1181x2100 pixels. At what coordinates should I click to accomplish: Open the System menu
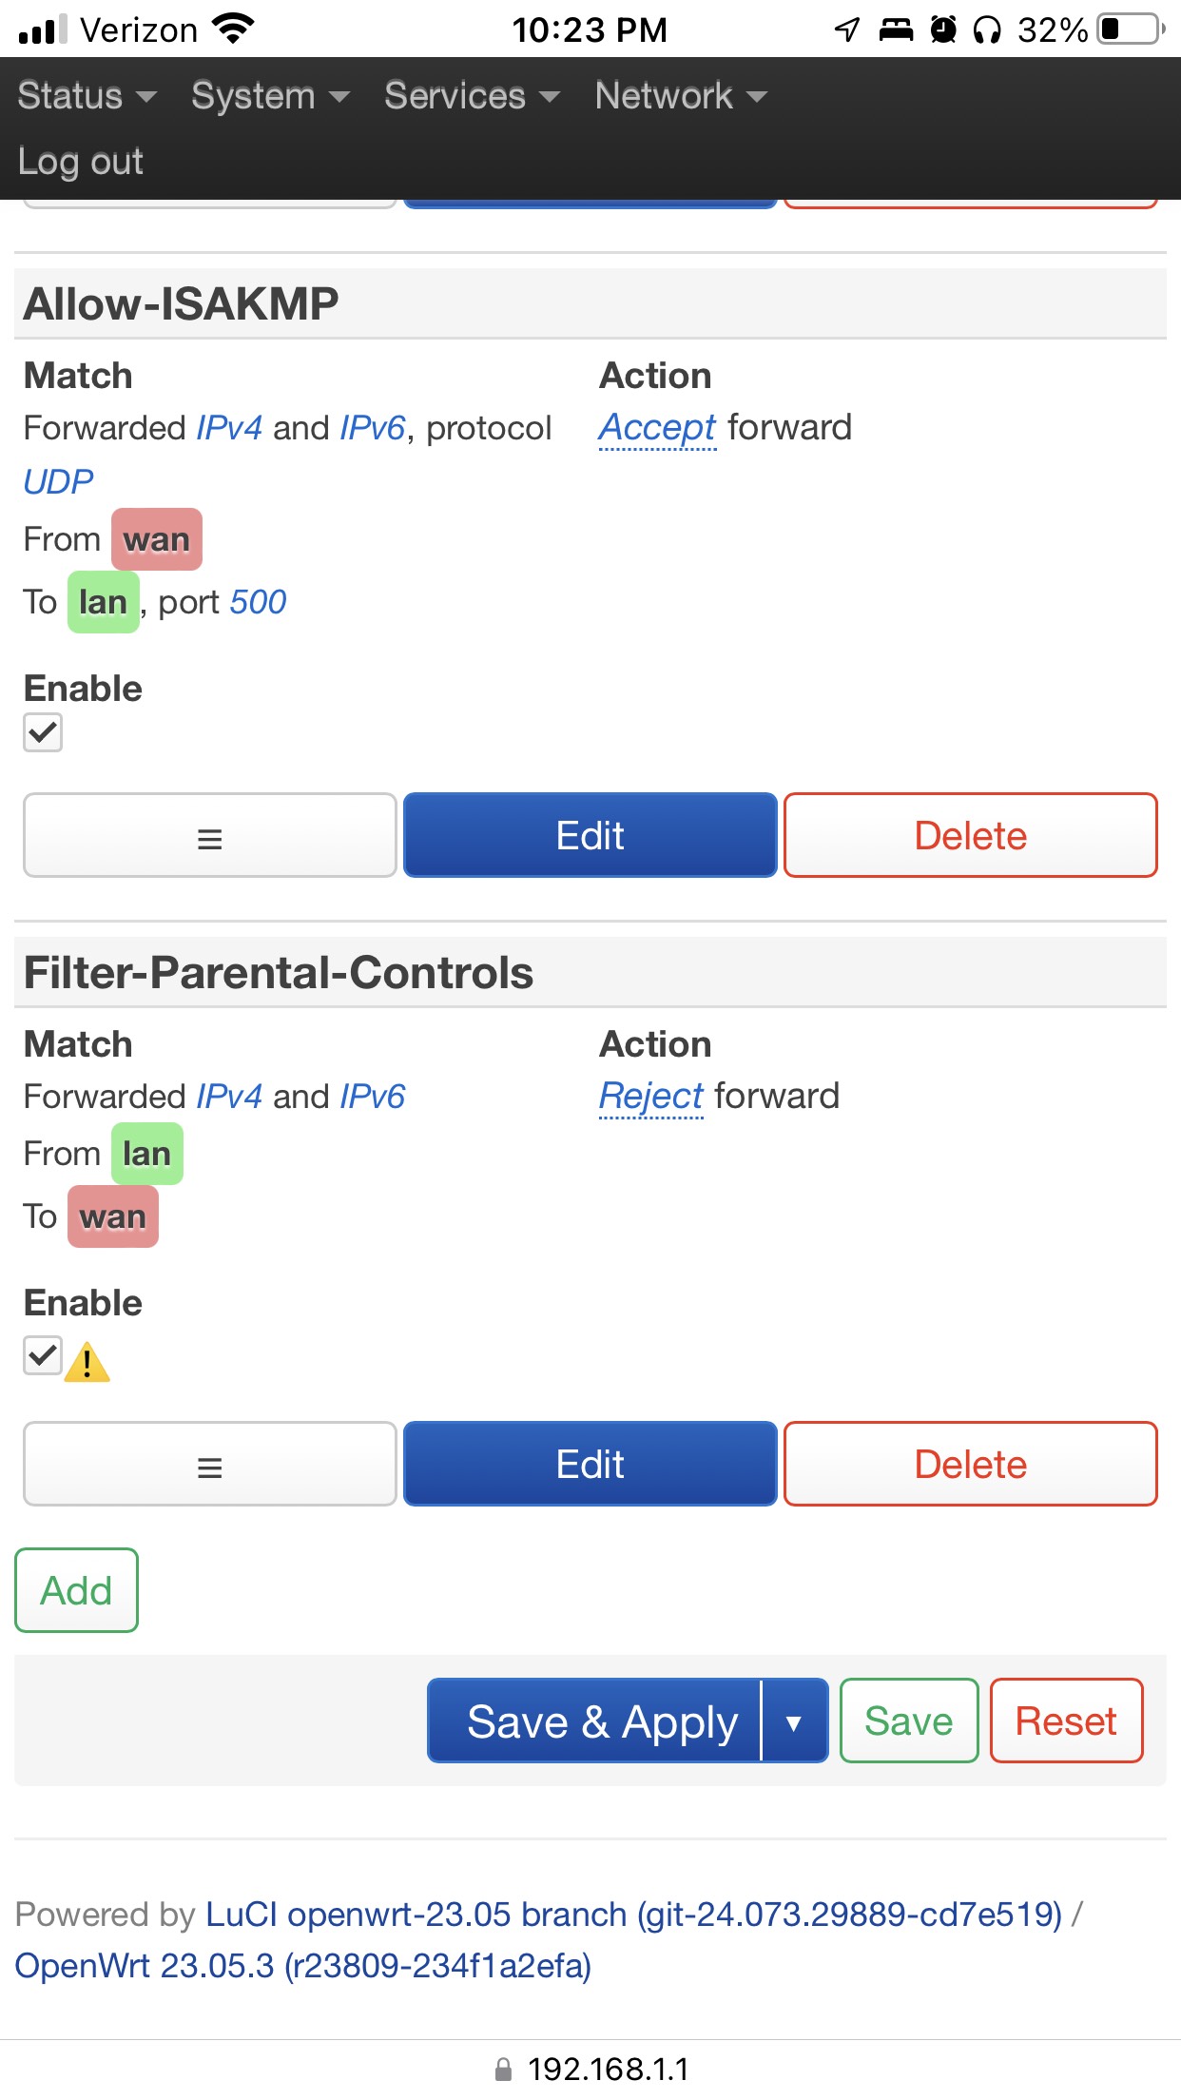pos(270,95)
